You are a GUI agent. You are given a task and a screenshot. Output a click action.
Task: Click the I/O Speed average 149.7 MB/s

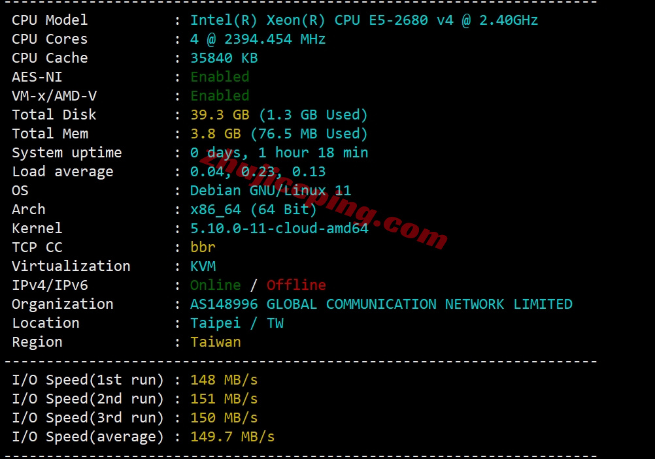[x=232, y=437]
